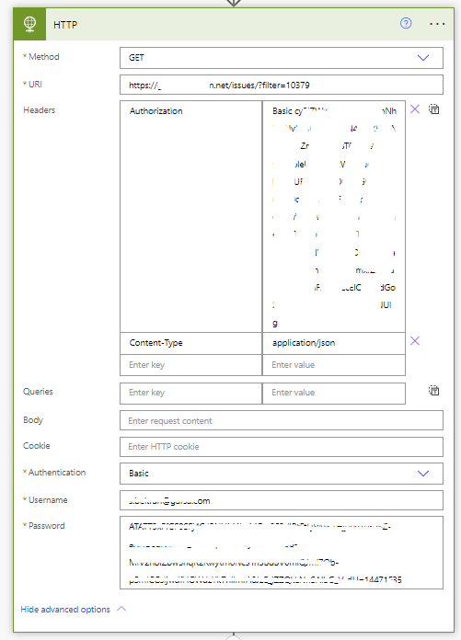This screenshot has height=640, width=461.
Task: Click the Method field label
Action: 43,57
